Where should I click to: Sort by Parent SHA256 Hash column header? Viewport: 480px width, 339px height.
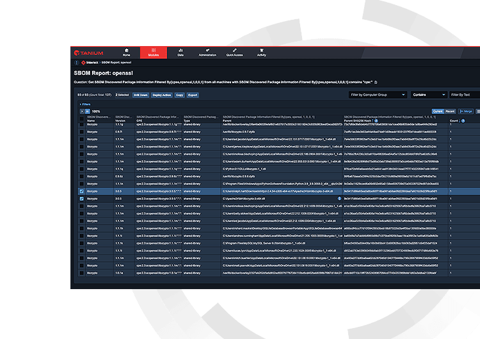(x=357, y=121)
